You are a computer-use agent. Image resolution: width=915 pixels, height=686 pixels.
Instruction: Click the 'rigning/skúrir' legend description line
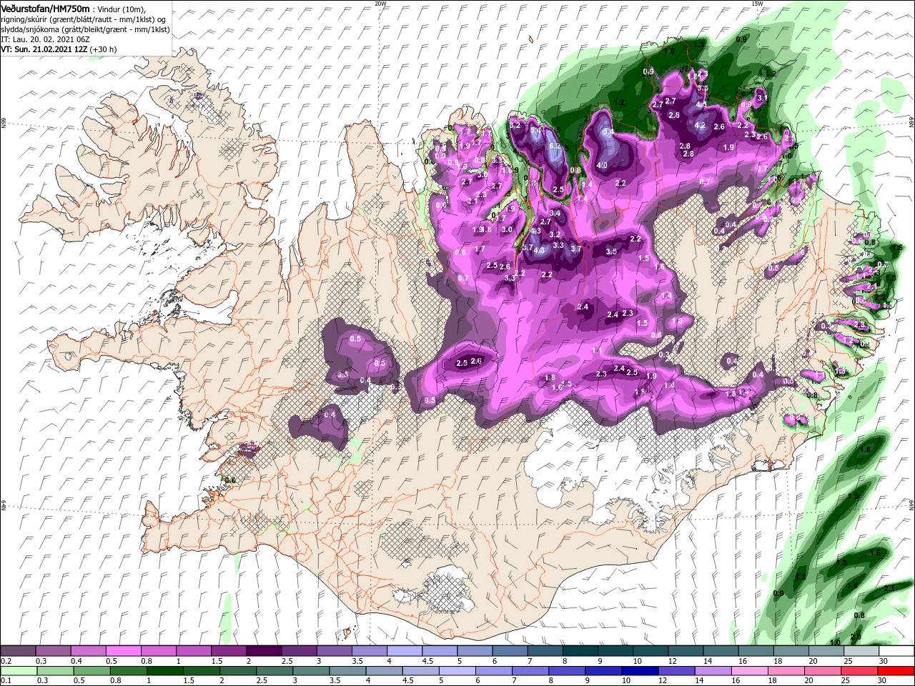[x=84, y=19]
